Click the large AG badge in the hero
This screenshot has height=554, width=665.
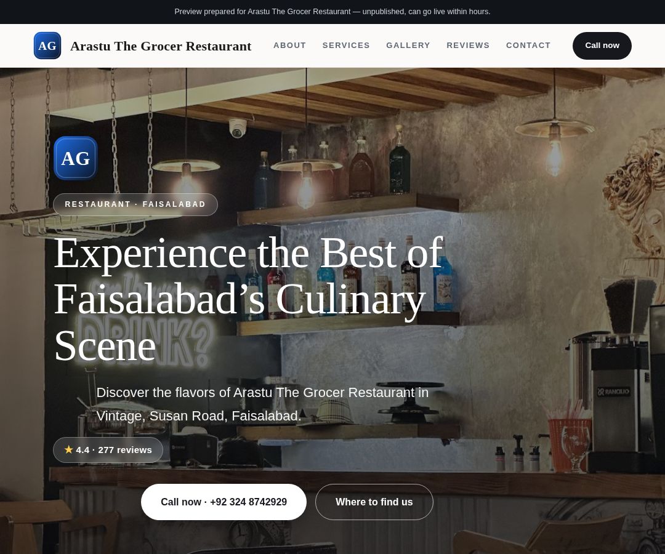pyautogui.click(x=76, y=158)
